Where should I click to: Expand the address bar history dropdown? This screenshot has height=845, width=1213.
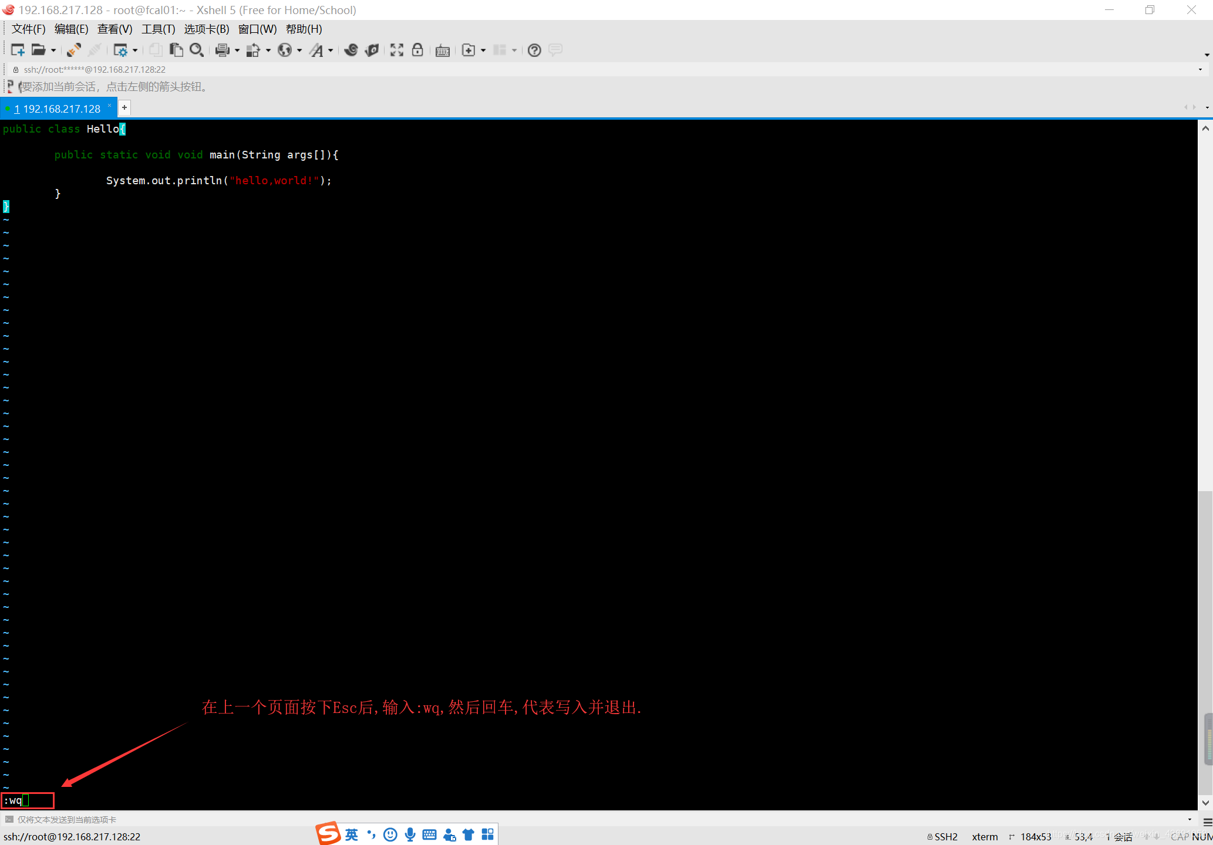(1200, 70)
